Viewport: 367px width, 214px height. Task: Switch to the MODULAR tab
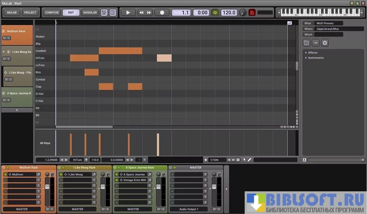90,13
